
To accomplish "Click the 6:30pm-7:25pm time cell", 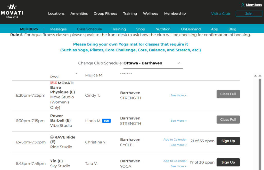I will (x=30, y=95).
